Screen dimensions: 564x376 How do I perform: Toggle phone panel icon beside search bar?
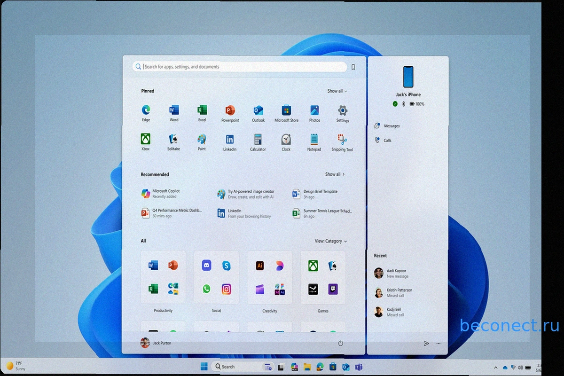click(353, 67)
